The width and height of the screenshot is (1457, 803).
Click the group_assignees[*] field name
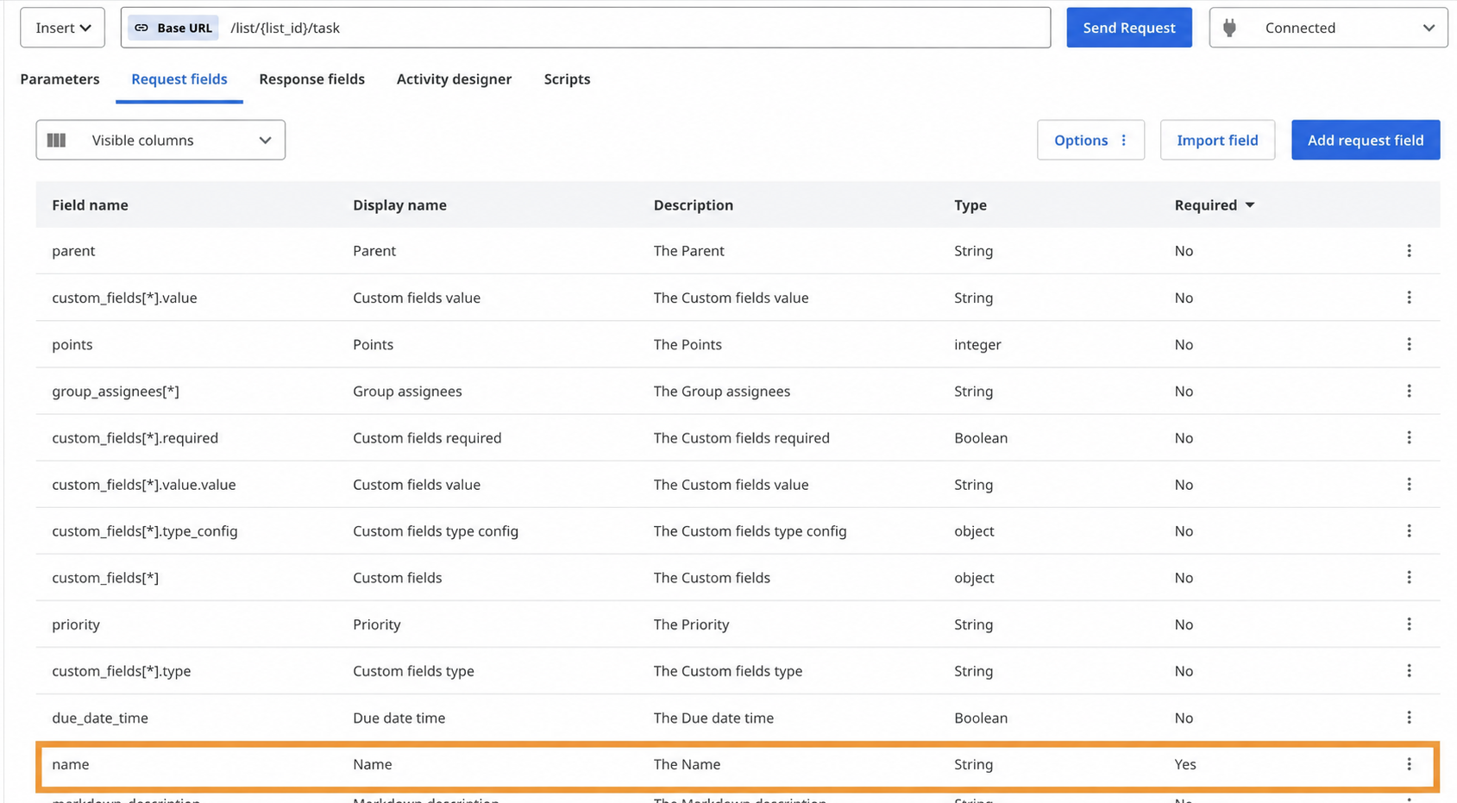(x=116, y=391)
